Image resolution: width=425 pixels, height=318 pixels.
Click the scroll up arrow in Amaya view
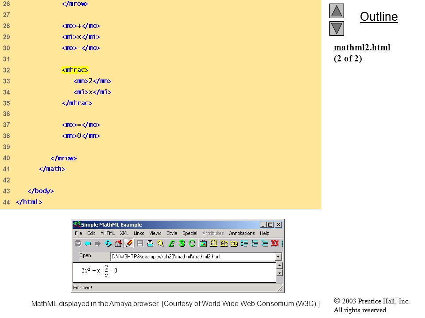click(279, 265)
